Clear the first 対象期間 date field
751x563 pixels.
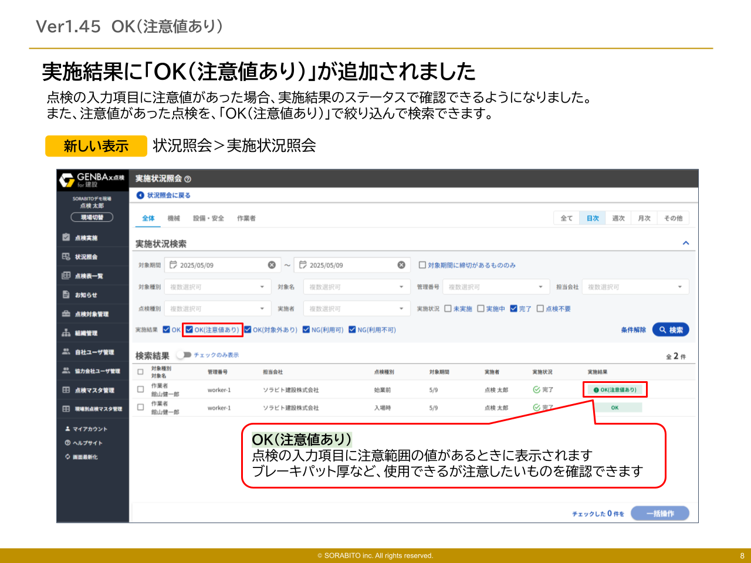point(271,264)
